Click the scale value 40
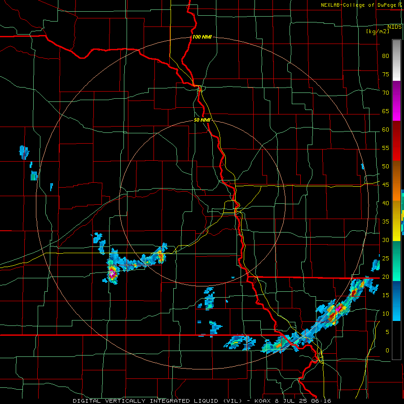This screenshot has width=404, height=404. tap(386, 203)
